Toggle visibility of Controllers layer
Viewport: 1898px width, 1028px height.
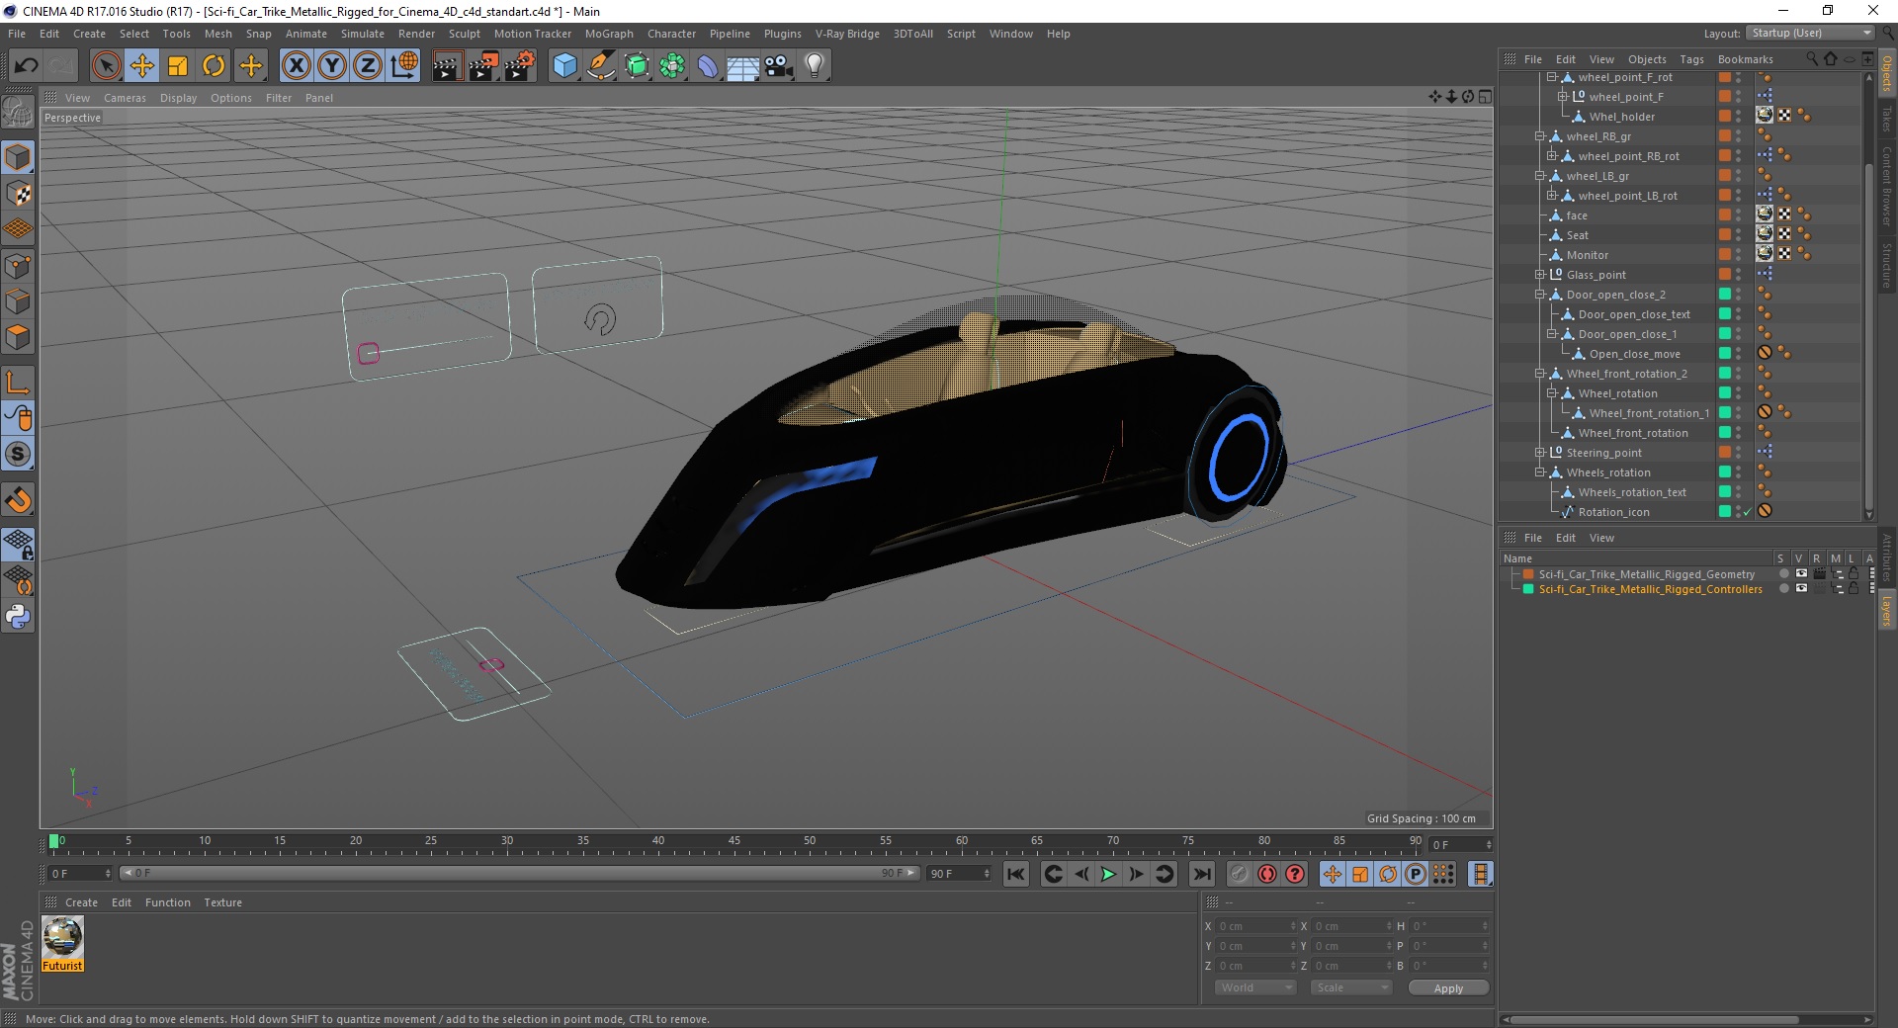coord(1801,589)
